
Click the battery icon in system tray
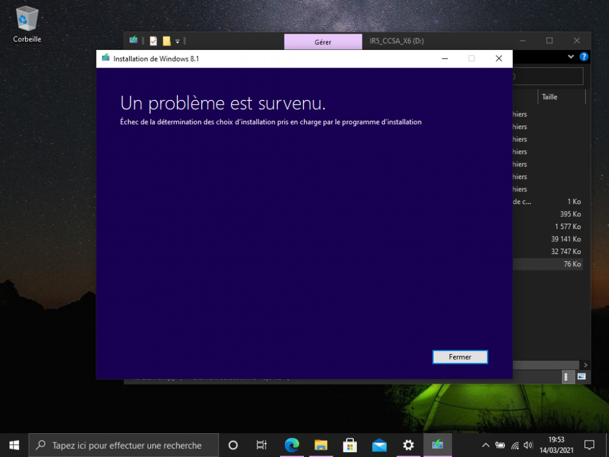tap(500, 445)
